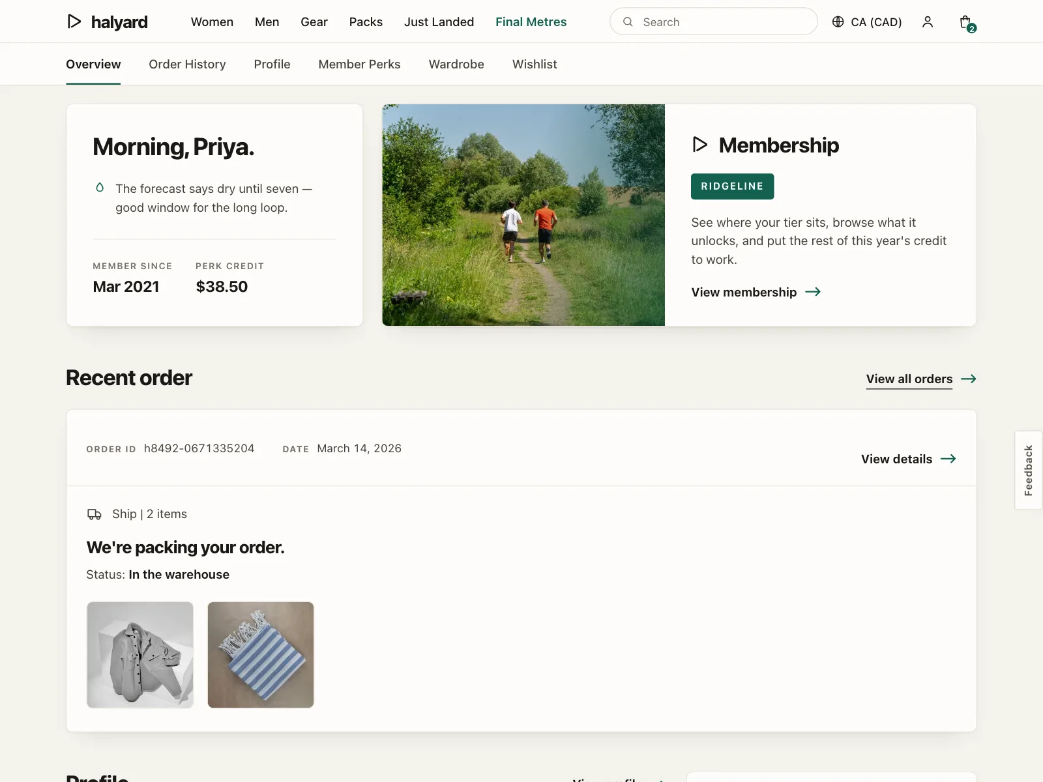Screen dimensions: 1043x782
Task: Click the Morning, Priya. greeting
Action: 173,147
